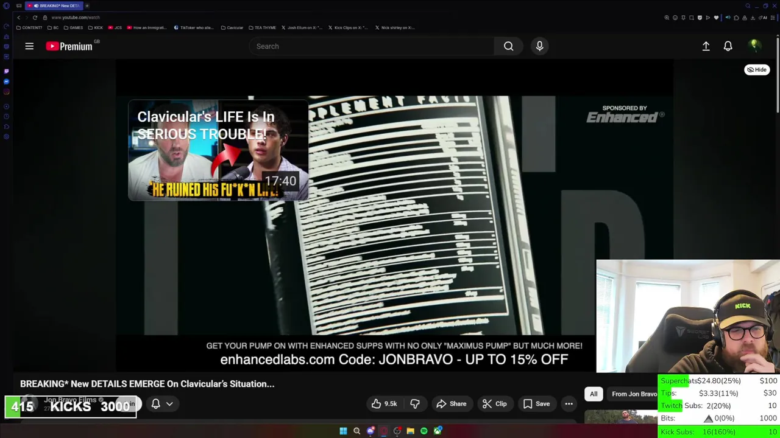Open the JCS bookmark
The width and height of the screenshot is (780, 438).
pyautogui.click(x=115, y=27)
